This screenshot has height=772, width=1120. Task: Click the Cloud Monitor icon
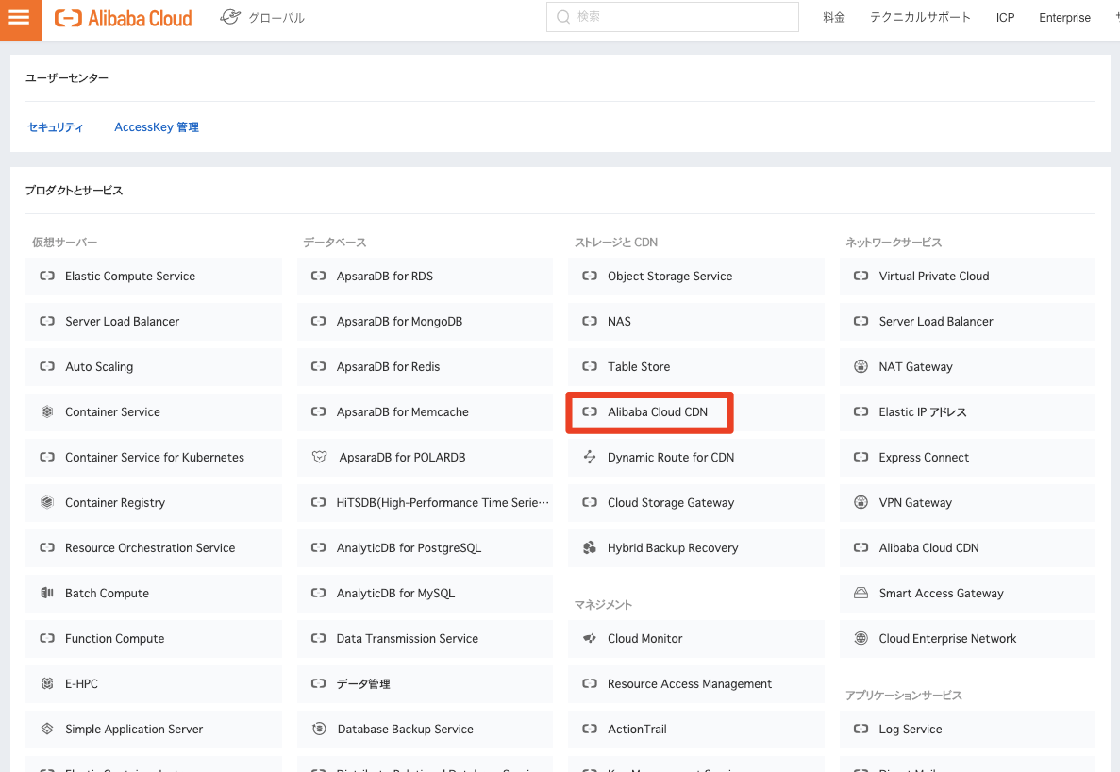(x=590, y=638)
